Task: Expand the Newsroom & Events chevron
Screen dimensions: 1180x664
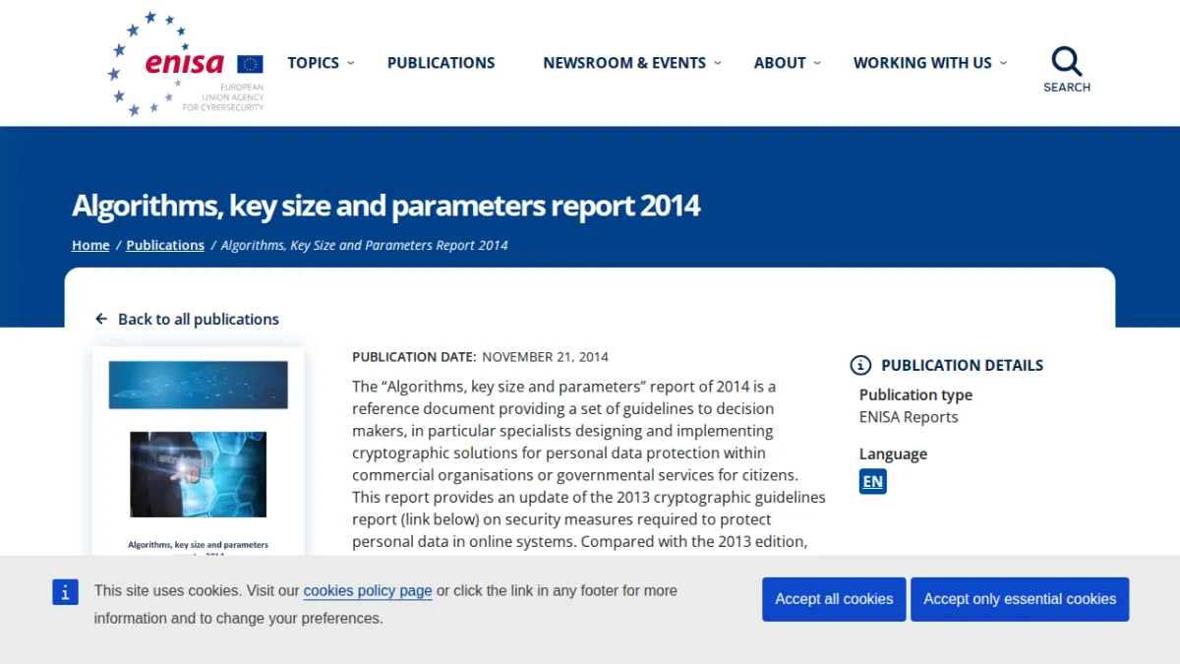Action: (x=718, y=63)
